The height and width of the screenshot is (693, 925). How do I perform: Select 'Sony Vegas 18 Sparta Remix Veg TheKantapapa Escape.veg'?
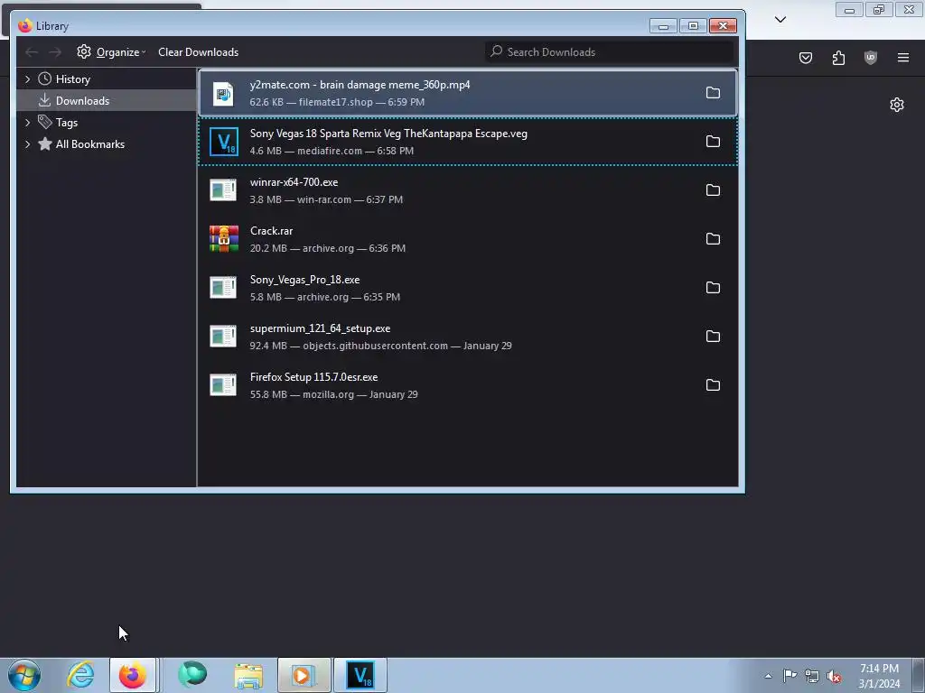click(x=468, y=142)
